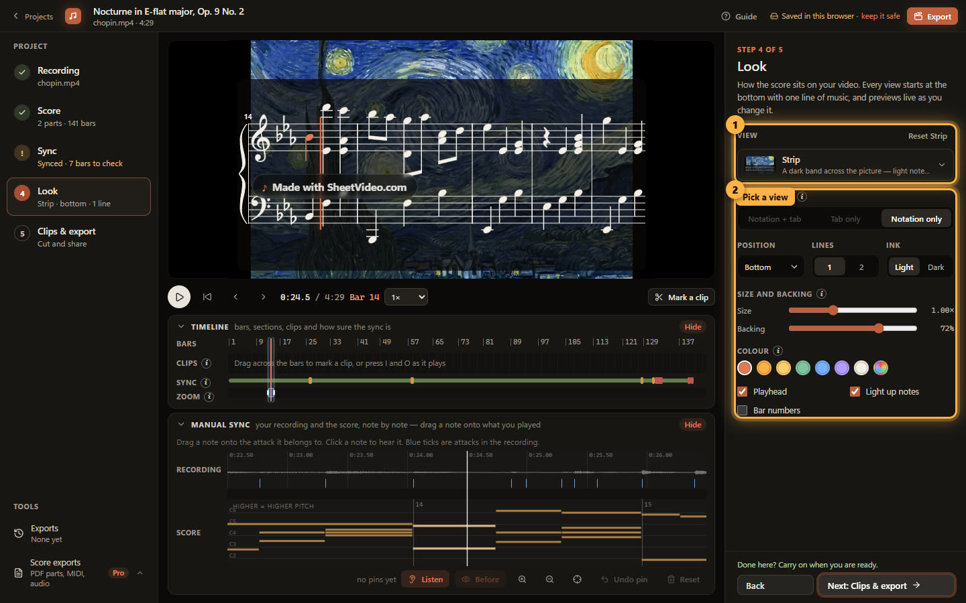The height and width of the screenshot is (603, 966).
Task: Zoom out the manual sync view
Action: click(x=549, y=580)
